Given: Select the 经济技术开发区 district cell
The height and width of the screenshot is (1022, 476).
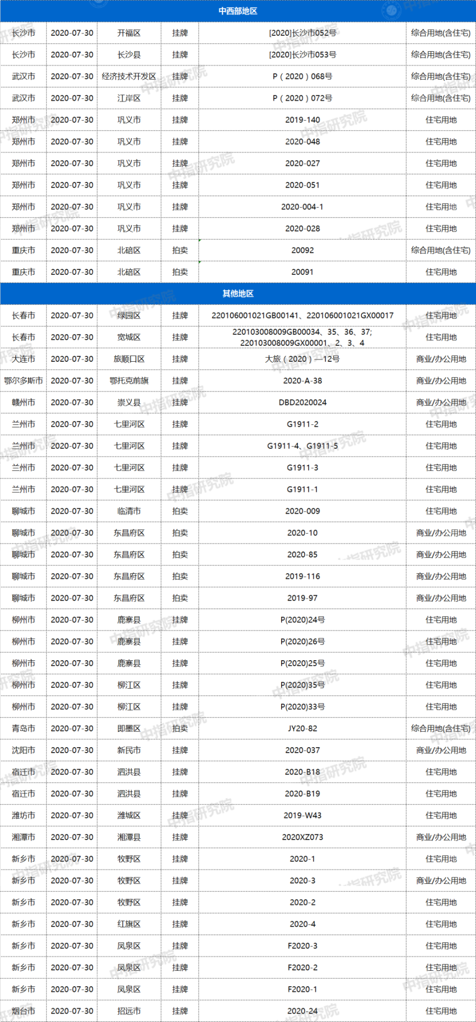Looking at the screenshot, I should click(x=129, y=77).
